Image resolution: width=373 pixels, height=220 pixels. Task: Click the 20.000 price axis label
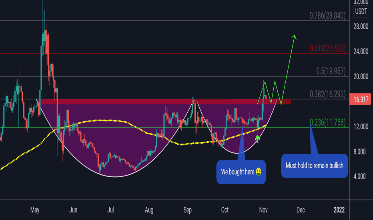click(x=361, y=76)
